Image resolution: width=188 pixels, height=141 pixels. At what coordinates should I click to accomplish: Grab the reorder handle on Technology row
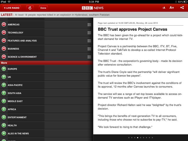click(x=89, y=33)
